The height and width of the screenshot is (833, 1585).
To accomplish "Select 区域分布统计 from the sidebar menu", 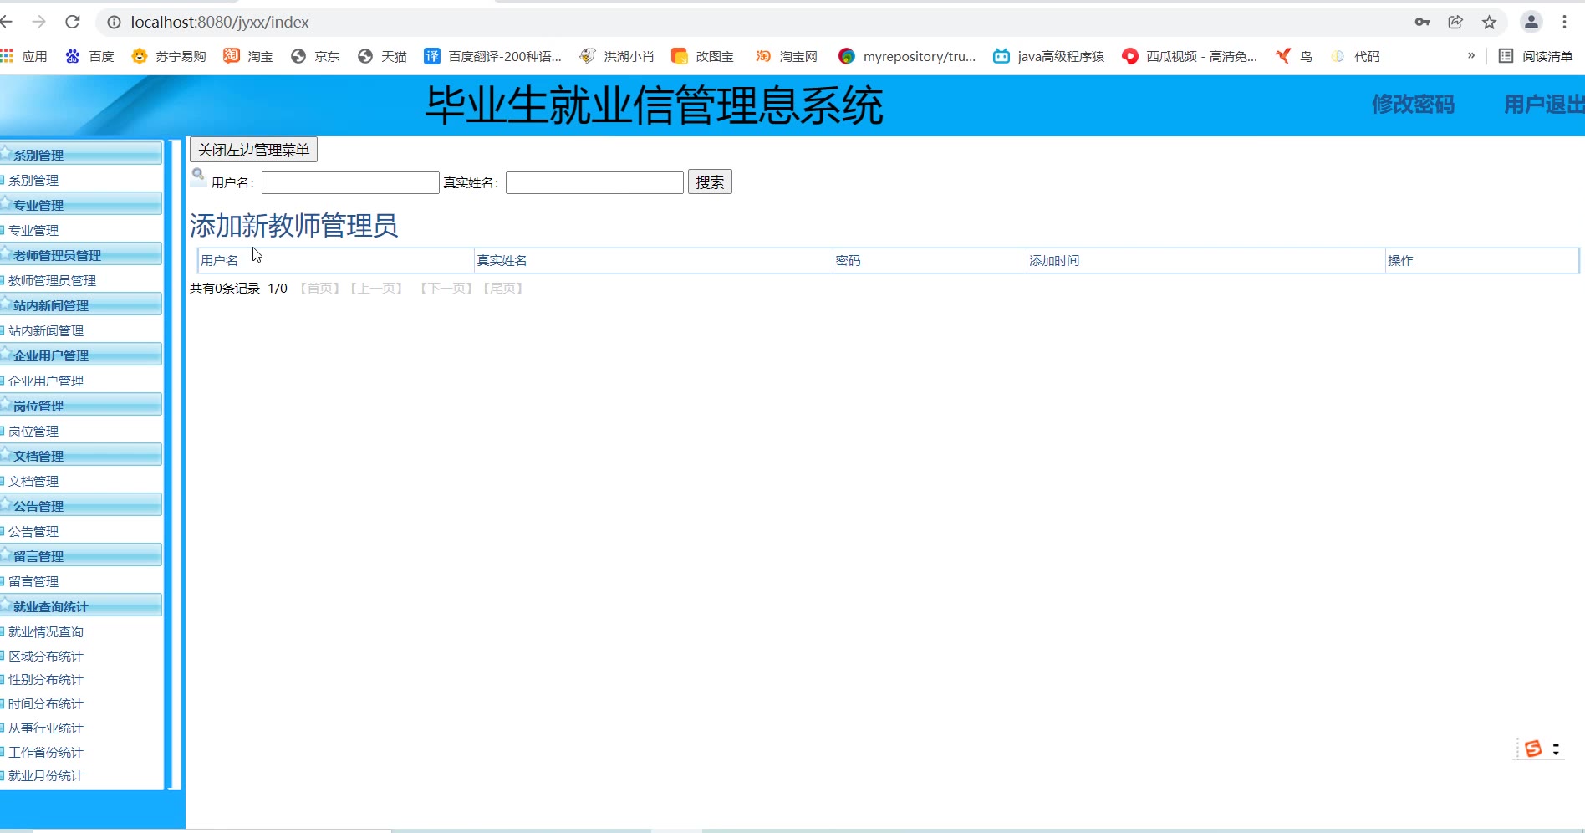I will [x=46, y=656].
